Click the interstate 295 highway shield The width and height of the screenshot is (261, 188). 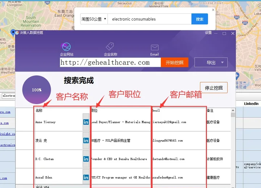[237, 17]
